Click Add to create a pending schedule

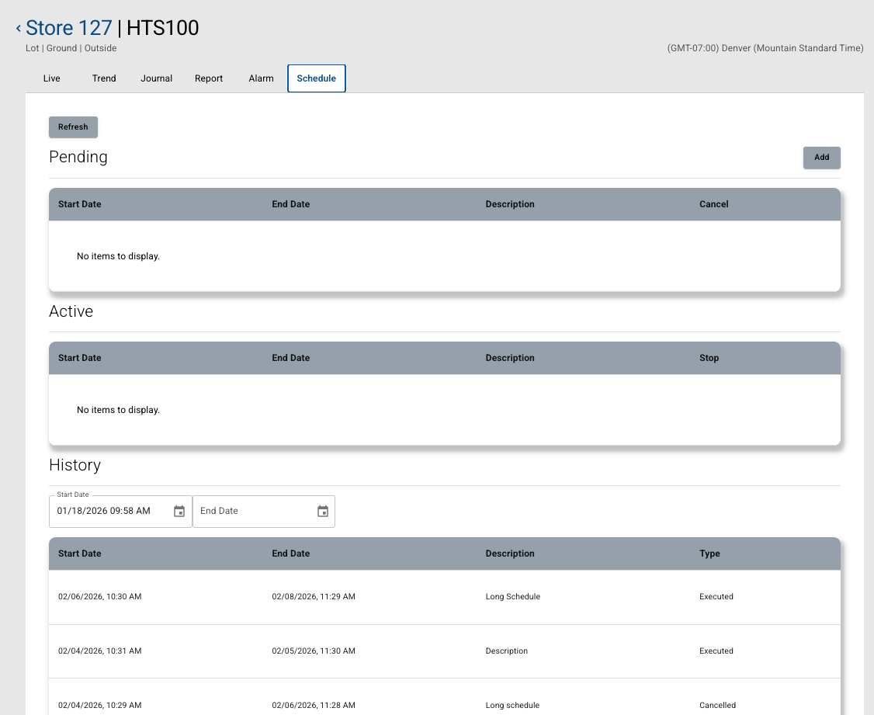click(x=821, y=158)
